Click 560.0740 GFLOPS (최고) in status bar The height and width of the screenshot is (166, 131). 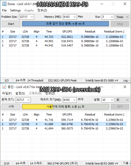coord(62,163)
